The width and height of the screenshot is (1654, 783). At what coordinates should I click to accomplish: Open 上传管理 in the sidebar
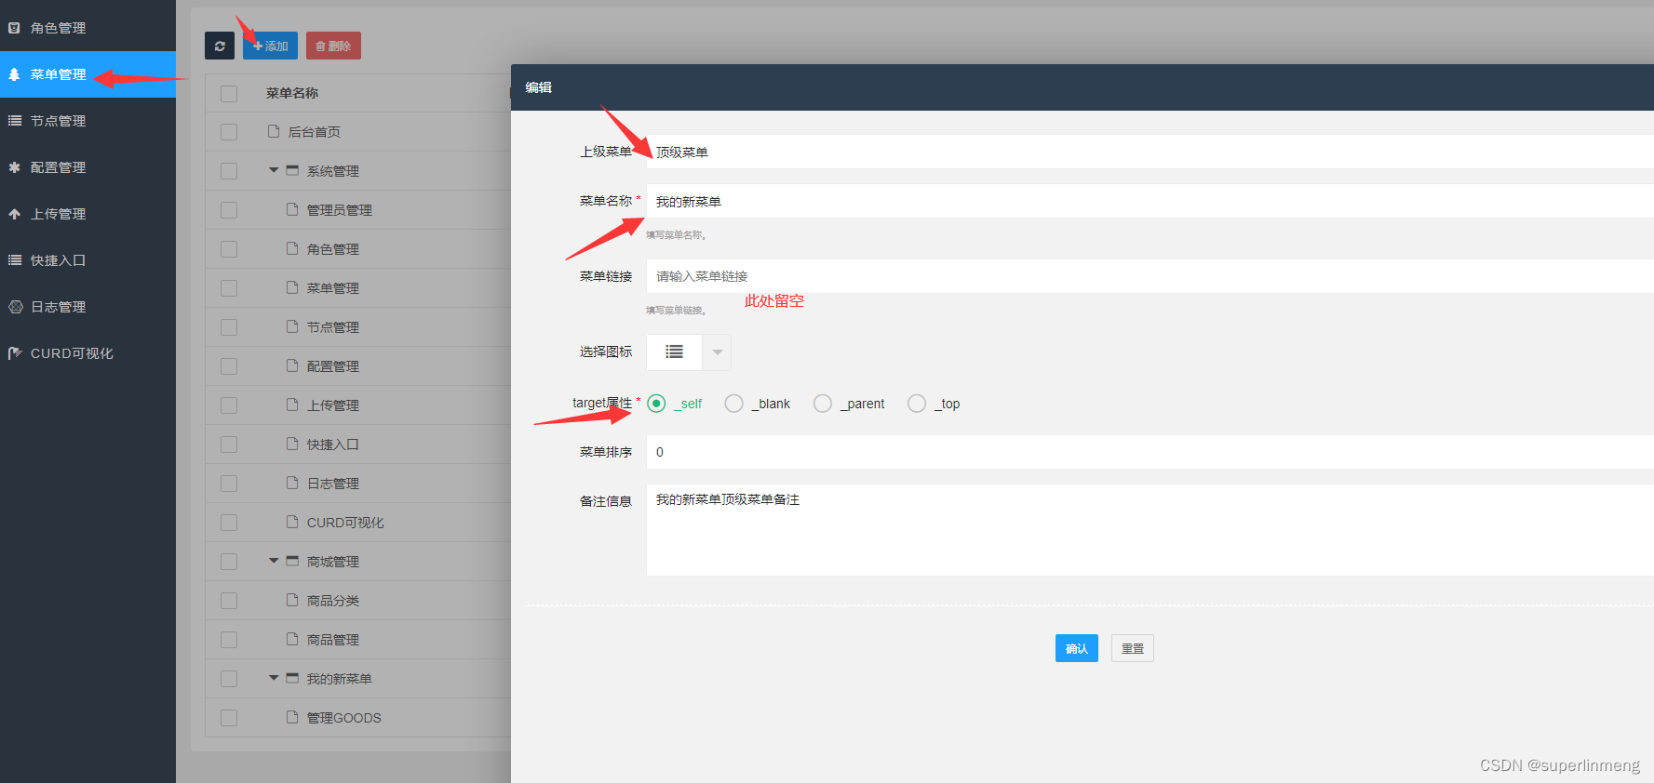(87, 214)
